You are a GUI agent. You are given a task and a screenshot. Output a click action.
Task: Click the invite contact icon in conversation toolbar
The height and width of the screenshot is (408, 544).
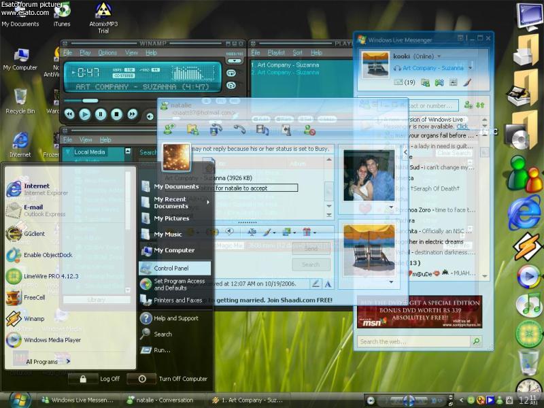[169, 129]
